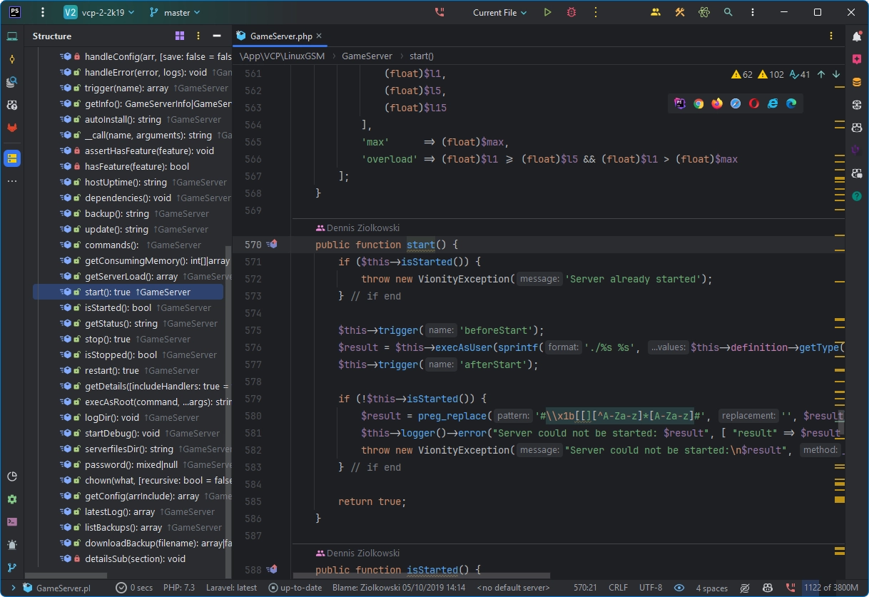
Task: Open the GitLab tool window in left sidebar
Action: pyautogui.click(x=11, y=128)
